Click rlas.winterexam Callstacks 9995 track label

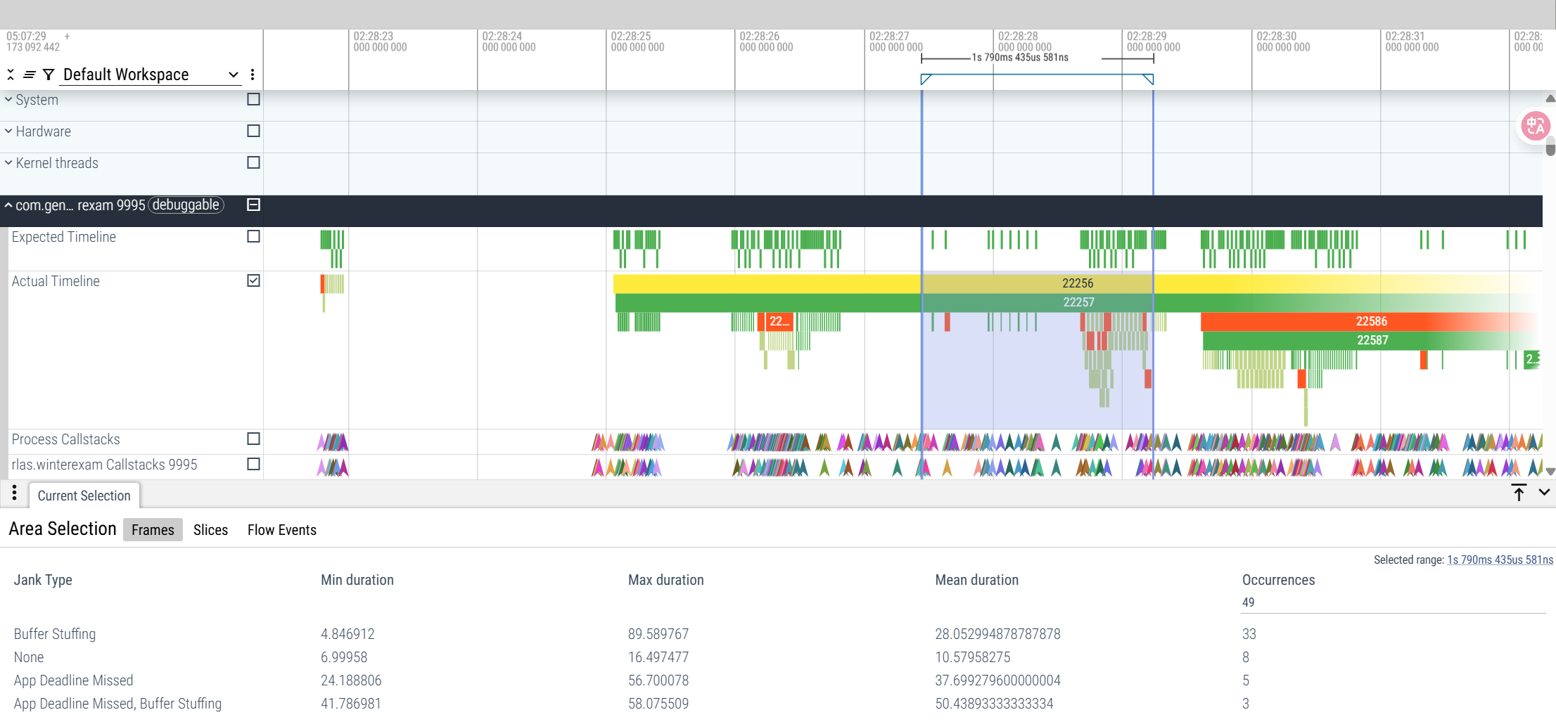[104, 465]
